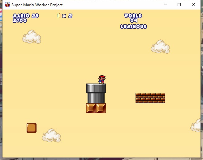This screenshot has width=203, height=160.
Task: Click the coin count x 2
Action: (67, 16)
